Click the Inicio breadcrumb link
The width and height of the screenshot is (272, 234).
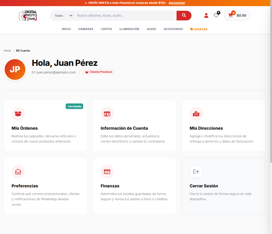tap(7, 51)
